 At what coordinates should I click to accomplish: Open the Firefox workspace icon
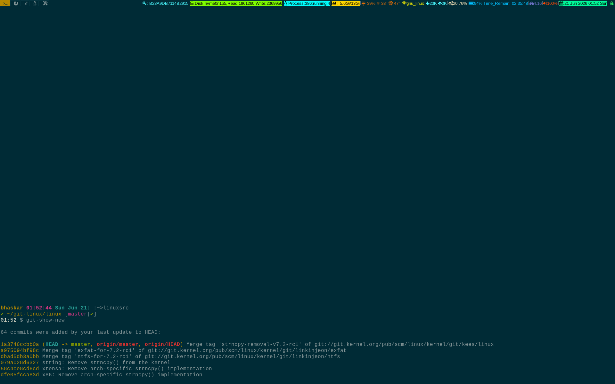(16, 3)
